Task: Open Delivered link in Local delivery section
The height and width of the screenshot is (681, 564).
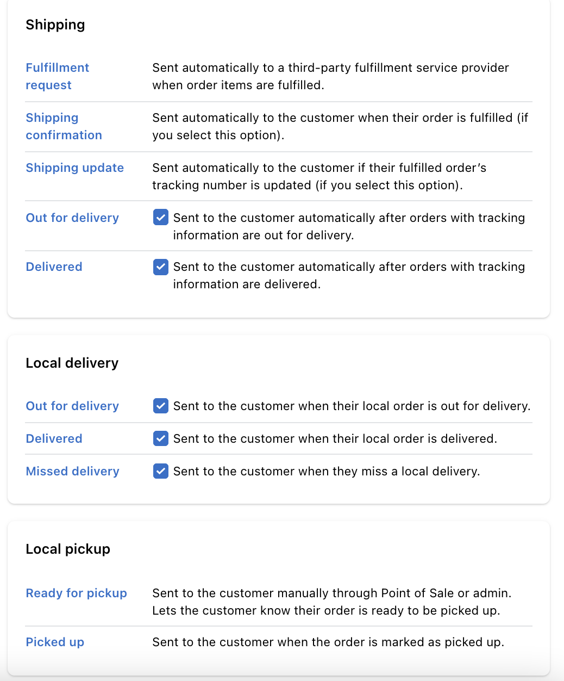Action: pyautogui.click(x=54, y=438)
